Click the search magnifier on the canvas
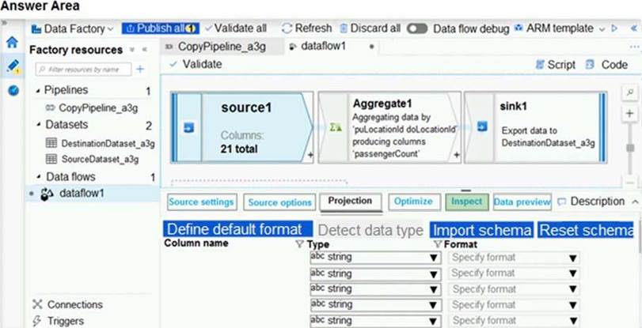The height and width of the screenshot is (328, 642). tap(630, 92)
